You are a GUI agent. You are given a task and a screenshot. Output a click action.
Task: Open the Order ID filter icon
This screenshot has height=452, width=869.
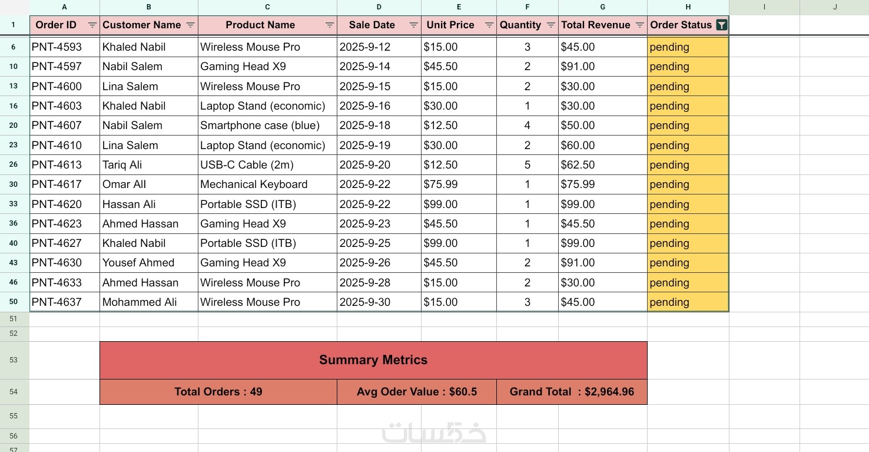tap(92, 25)
